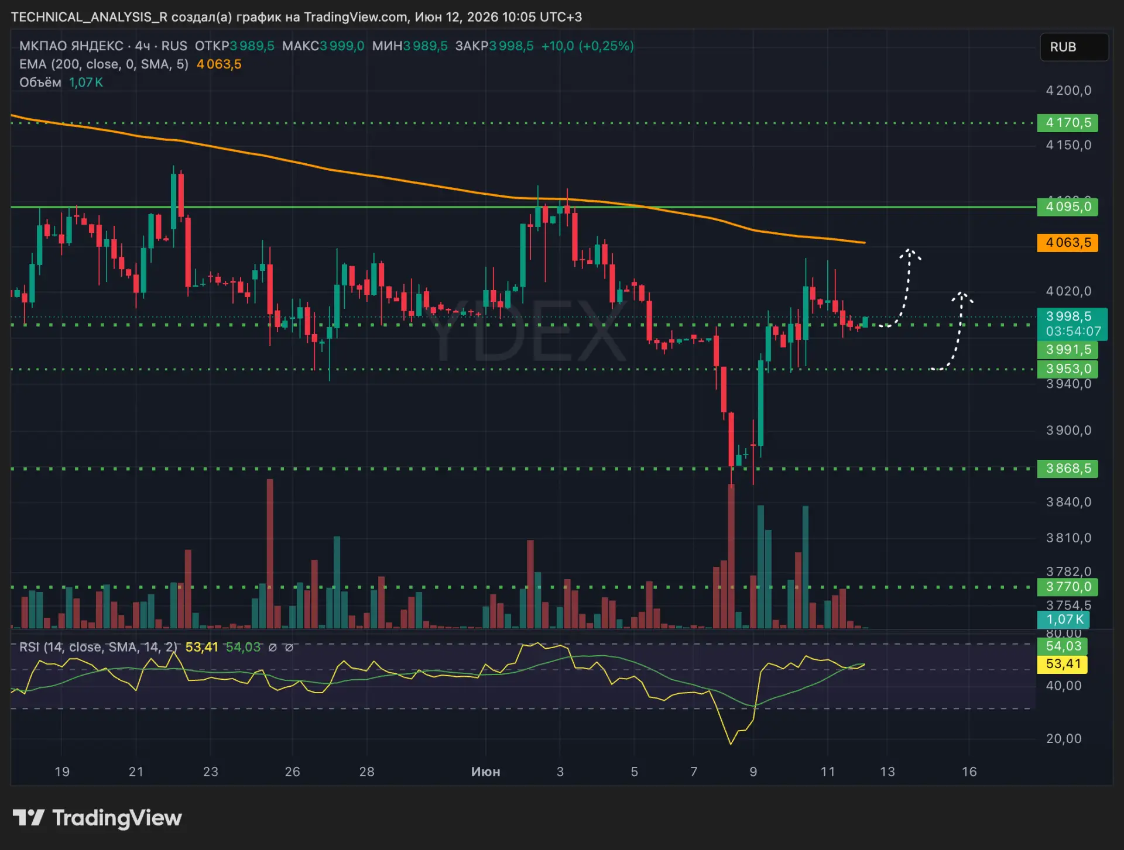This screenshot has height=850, width=1124.
Task: Click first ⌀ symbol in RSI legend
Action: 272,648
